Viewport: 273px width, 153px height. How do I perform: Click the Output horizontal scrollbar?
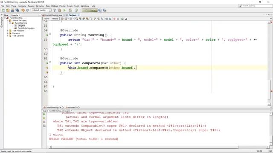click(145, 147)
